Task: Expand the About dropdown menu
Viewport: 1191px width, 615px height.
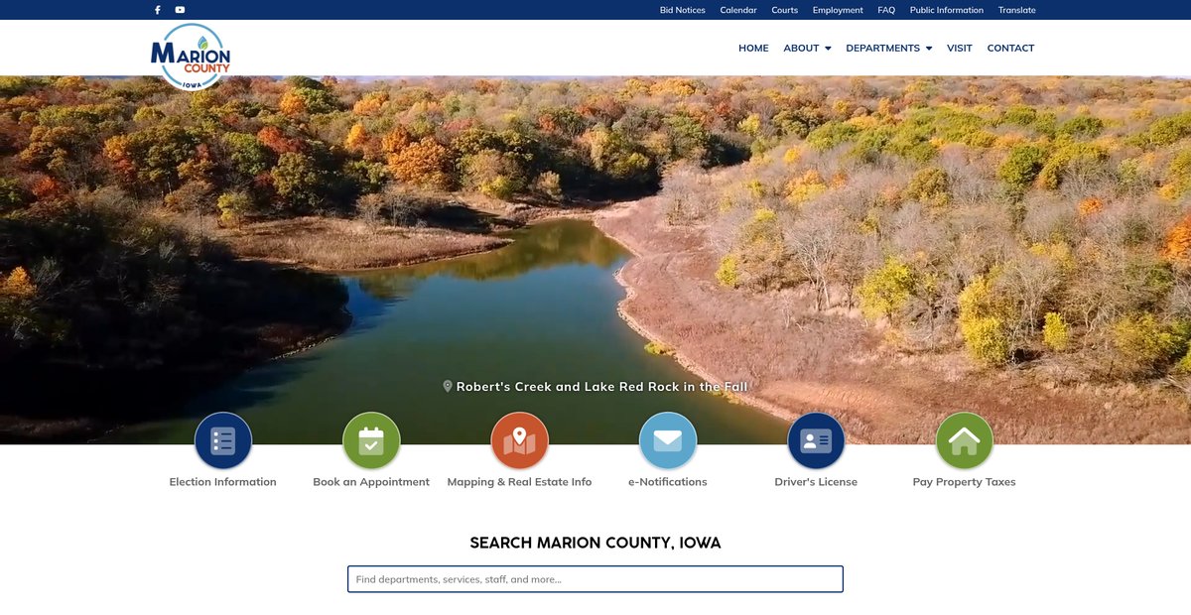Action: click(807, 48)
